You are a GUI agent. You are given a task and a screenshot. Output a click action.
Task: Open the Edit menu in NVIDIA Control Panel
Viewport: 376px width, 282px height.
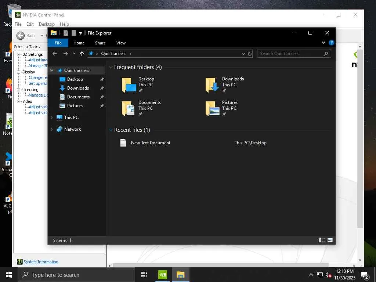pos(30,24)
